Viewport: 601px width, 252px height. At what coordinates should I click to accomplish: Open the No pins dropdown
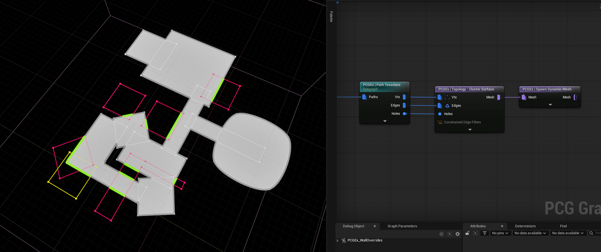tap(500, 233)
